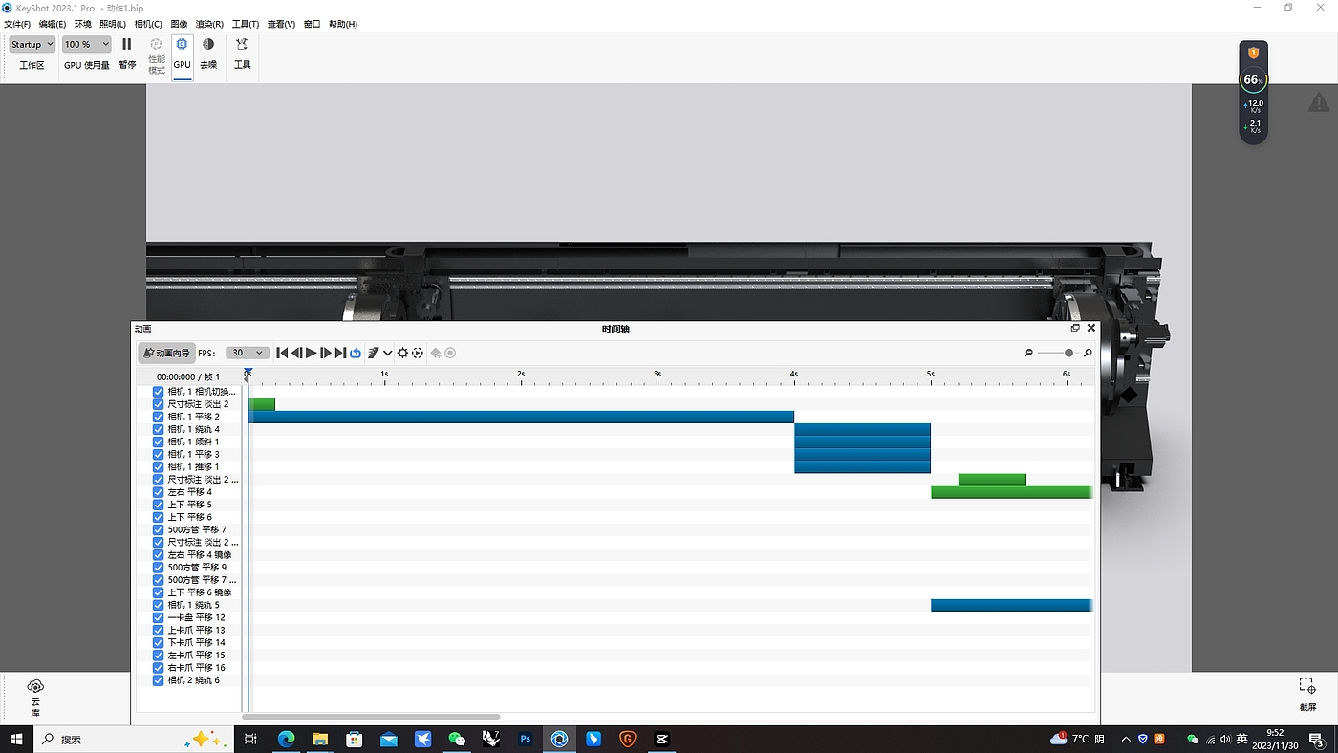
Task: Open Microsoft Edge from the taskbar
Action: 286,739
